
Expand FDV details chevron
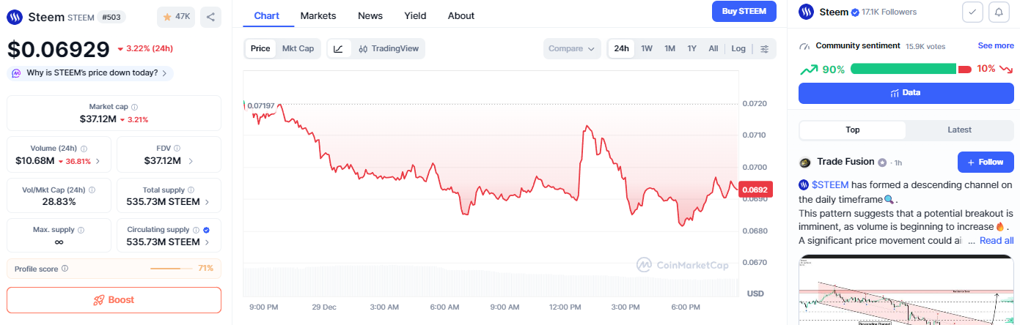(x=191, y=161)
